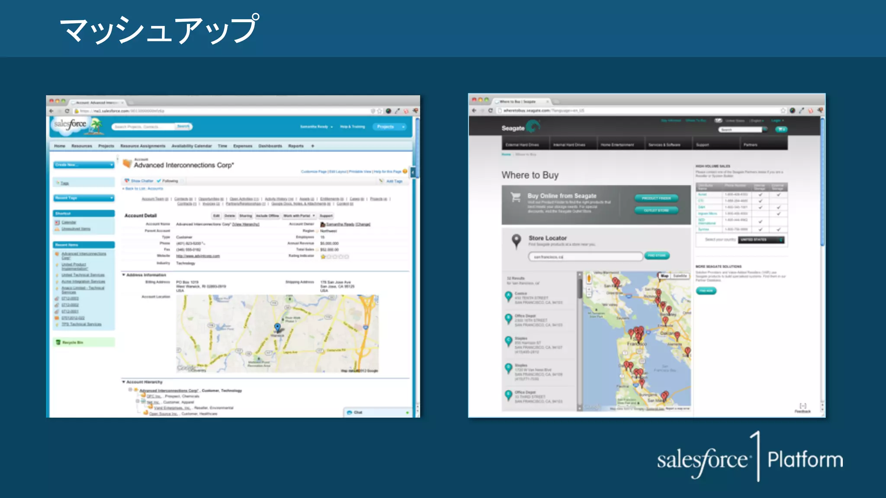Open the External Hard Drives menu

522,145
